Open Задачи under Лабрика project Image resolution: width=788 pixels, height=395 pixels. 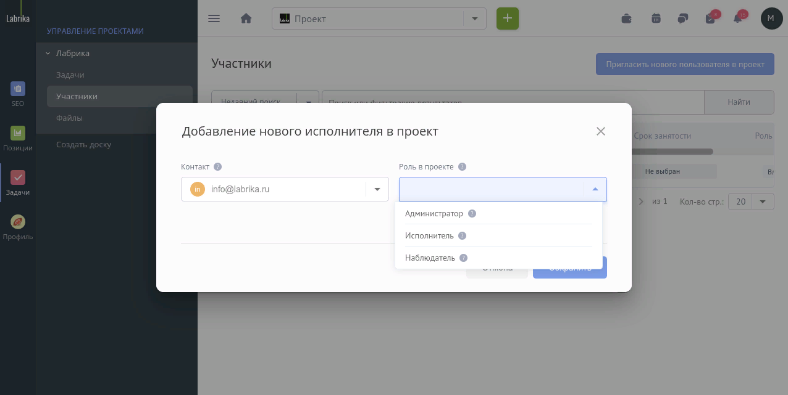pyautogui.click(x=70, y=75)
